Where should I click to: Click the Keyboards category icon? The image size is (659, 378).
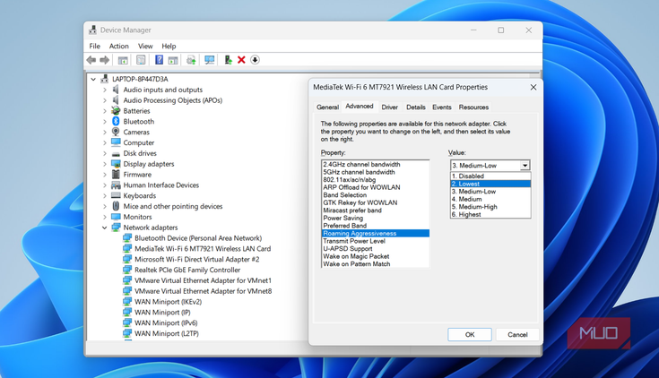coord(116,196)
